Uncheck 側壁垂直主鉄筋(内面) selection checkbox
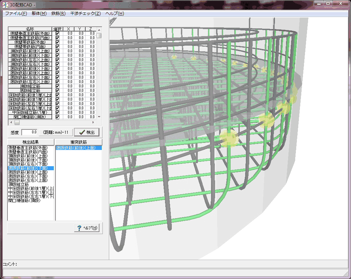The image size is (351, 279). tap(57, 38)
